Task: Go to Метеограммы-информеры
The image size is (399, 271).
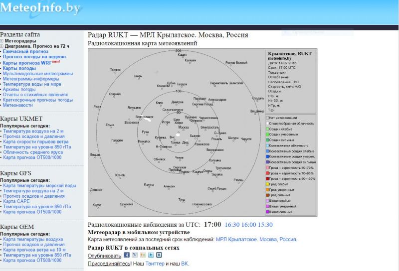Action: pyautogui.click(x=31, y=79)
